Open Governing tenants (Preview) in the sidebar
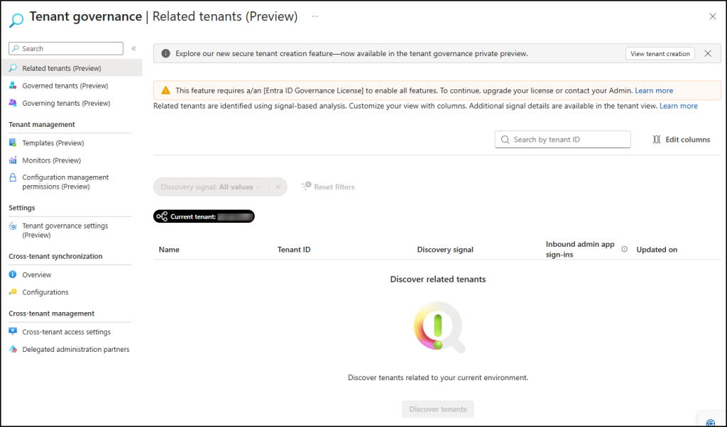This screenshot has width=727, height=427. (x=66, y=103)
